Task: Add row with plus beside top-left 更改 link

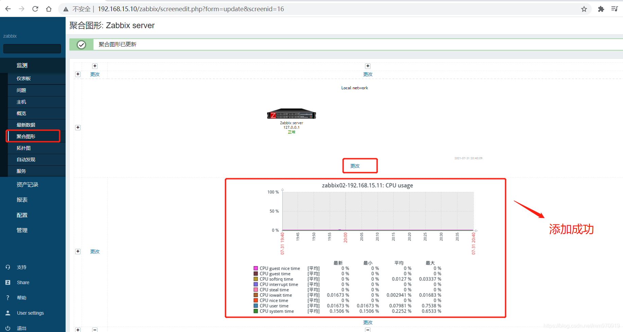Action: (x=78, y=74)
